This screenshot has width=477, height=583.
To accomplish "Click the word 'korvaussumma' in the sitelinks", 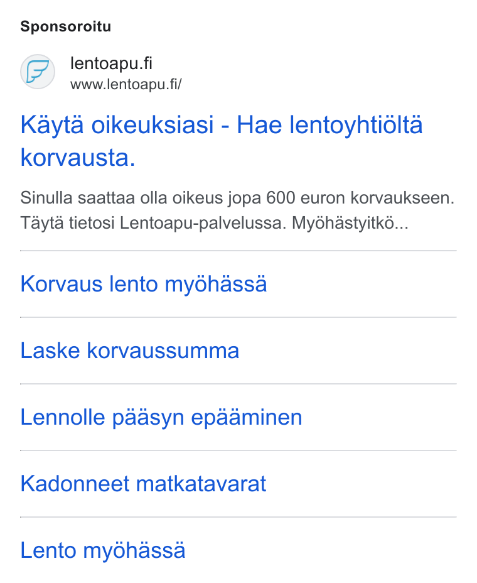I will pos(163,351).
